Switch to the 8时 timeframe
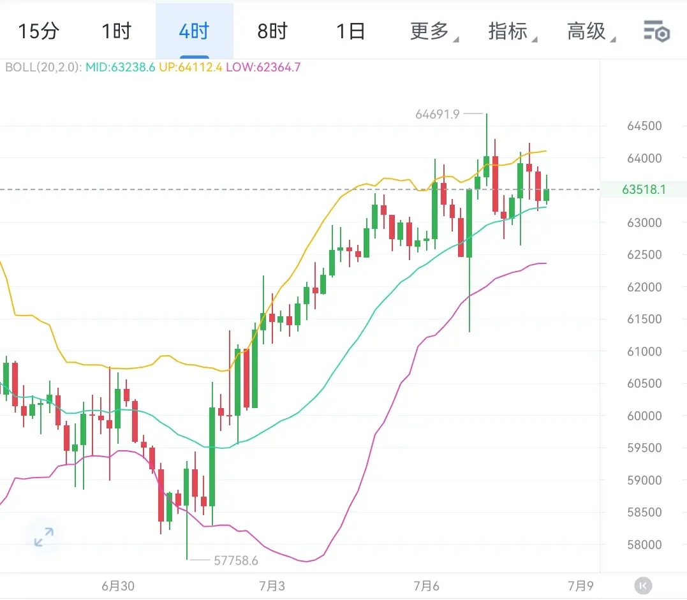Image resolution: width=687 pixels, height=600 pixels. [272, 31]
